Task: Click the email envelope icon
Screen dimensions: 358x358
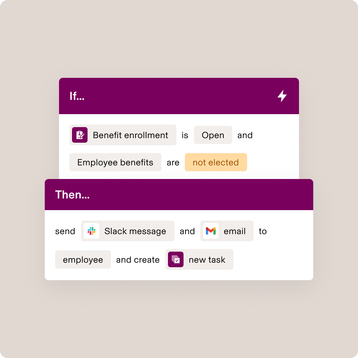Action: coord(210,231)
